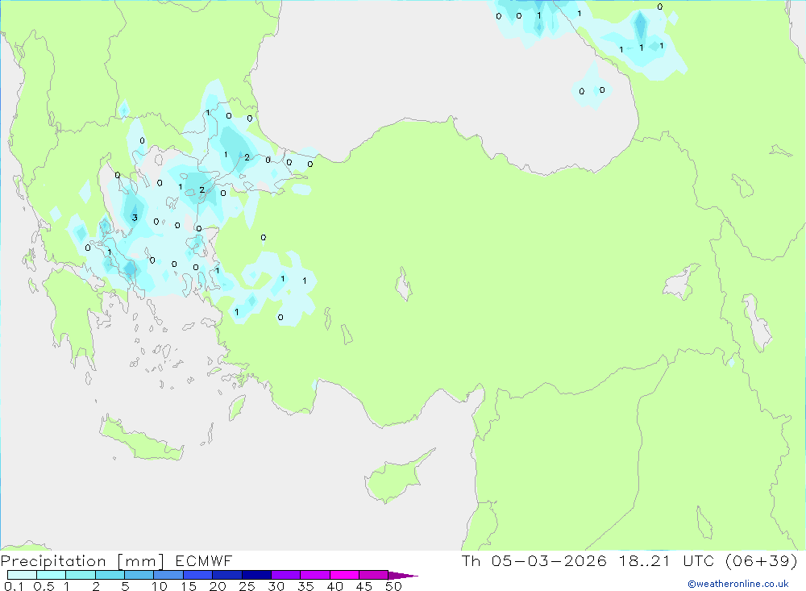The height and width of the screenshot is (591, 806).
Task: Click the lightest cyan 0.1–0.5 legend swatch
Action: [22, 575]
